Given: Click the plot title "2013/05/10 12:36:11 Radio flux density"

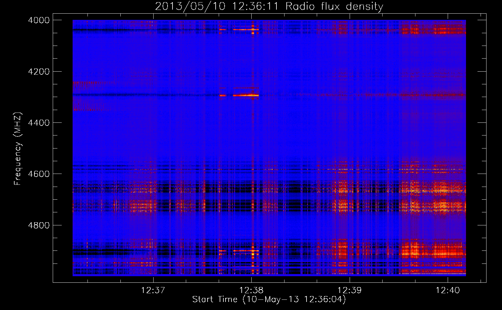Looking at the screenshot, I should pyautogui.click(x=269, y=7).
